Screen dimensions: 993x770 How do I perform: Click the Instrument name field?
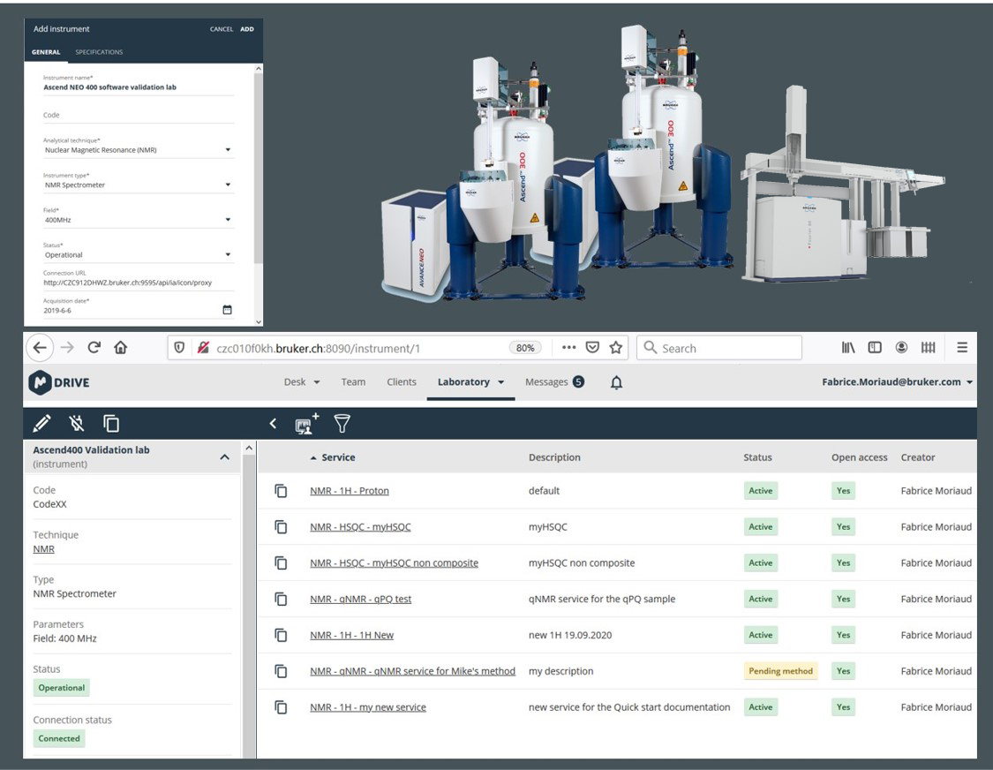[x=138, y=87]
